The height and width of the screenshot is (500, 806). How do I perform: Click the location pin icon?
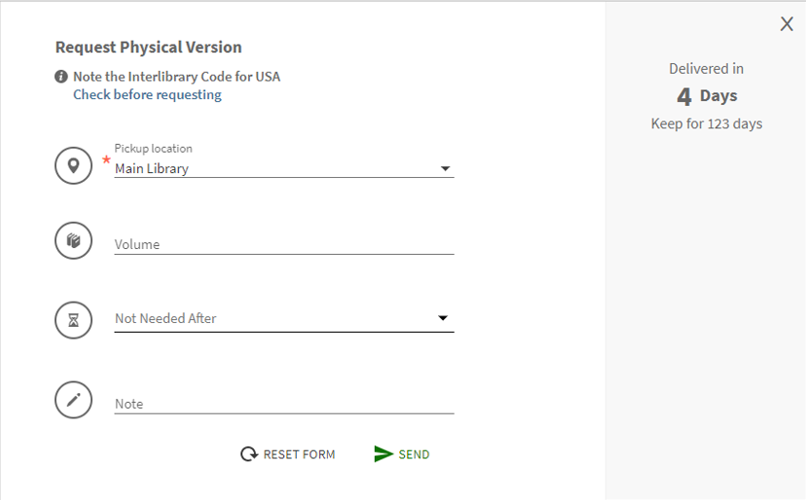coord(73,166)
